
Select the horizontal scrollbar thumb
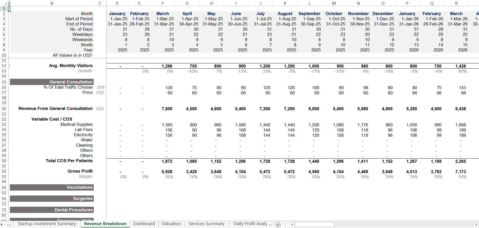click(x=314, y=224)
